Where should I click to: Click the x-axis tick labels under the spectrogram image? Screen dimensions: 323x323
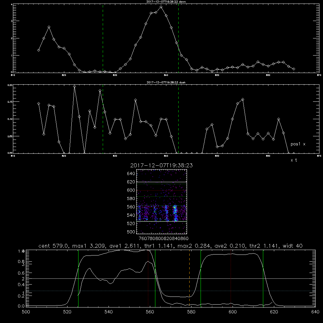pos(163,239)
